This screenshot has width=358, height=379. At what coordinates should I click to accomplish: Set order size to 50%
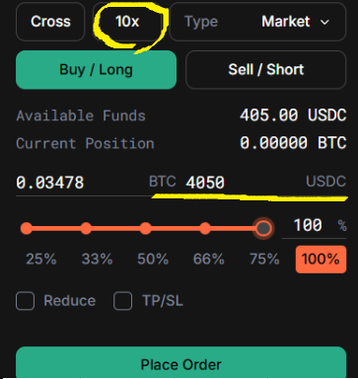coord(153,259)
